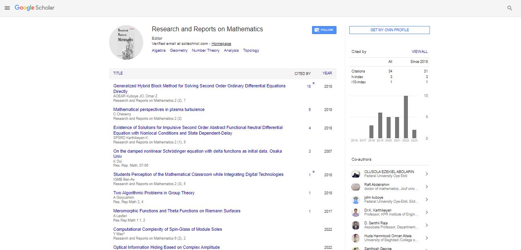This screenshot has width=521, height=250.
Task: Click the h-index label
Action: [357, 77]
